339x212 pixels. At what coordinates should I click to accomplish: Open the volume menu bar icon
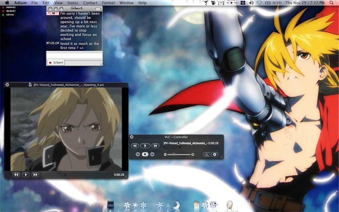[x=251, y=3]
